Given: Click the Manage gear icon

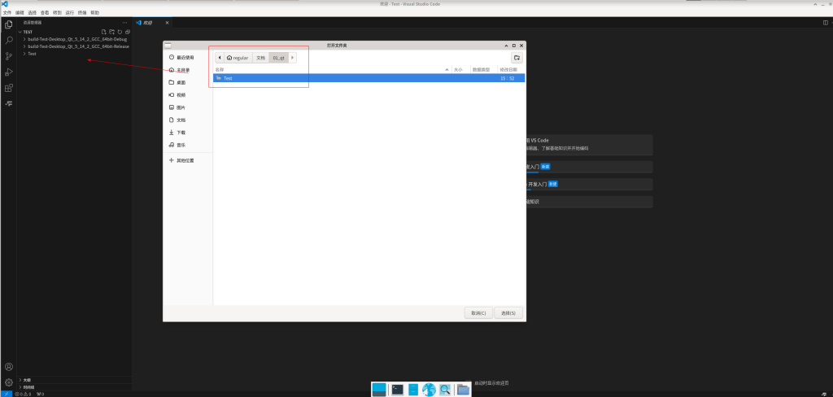Looking at the screenshot, I should 9,382.
